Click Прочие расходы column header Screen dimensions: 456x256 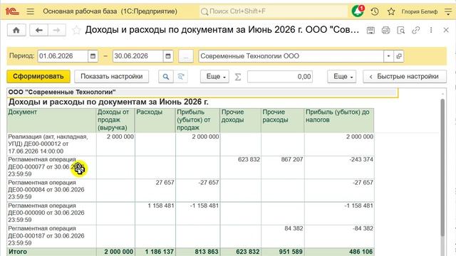point(283,120)
